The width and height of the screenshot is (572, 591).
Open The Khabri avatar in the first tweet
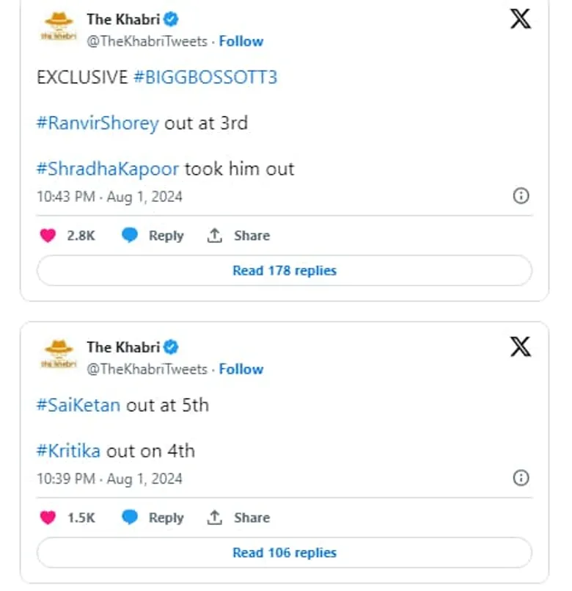58,29
